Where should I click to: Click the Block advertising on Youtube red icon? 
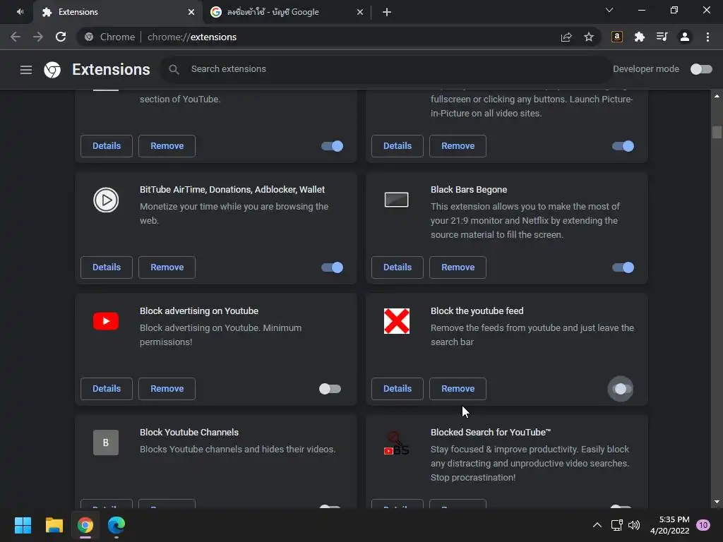pos(106,321)
